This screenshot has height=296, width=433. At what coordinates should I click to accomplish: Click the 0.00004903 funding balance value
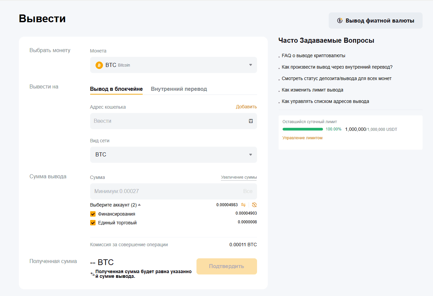pos(246,213)
